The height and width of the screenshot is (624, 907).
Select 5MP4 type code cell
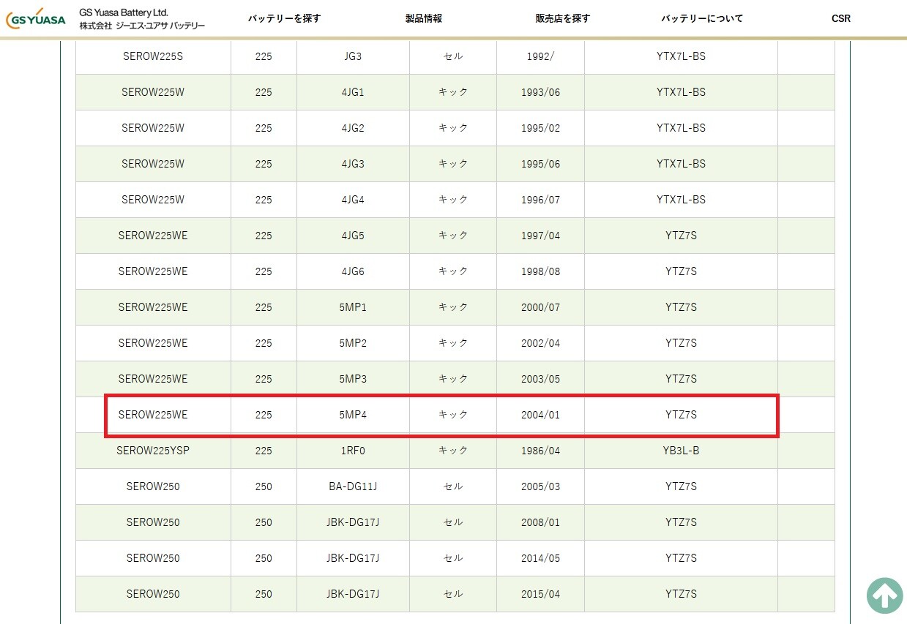pos(353,415)
